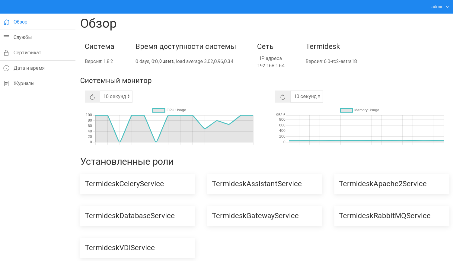453x261 pixels.
Task: Toggle the CPU Usage legend item
Action: point(169,110)
